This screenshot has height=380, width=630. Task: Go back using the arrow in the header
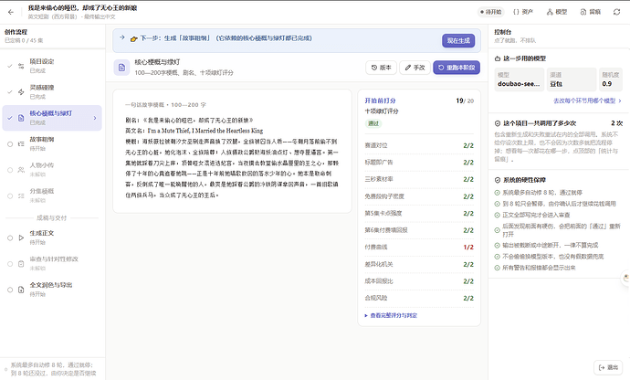click(11, 12)
